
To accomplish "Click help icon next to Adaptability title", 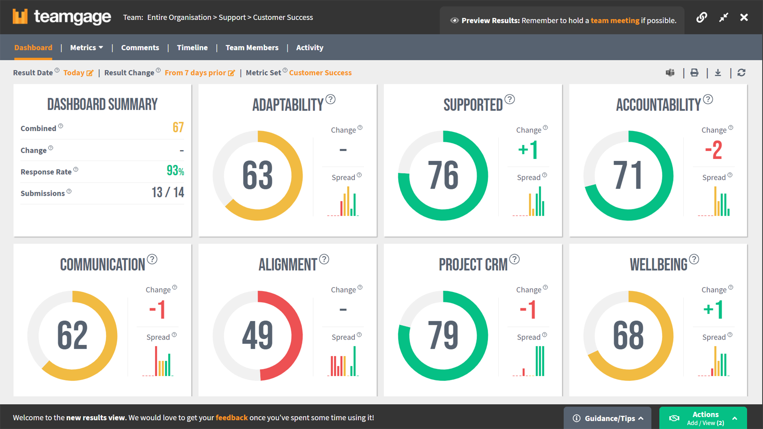I will (330, 99).
